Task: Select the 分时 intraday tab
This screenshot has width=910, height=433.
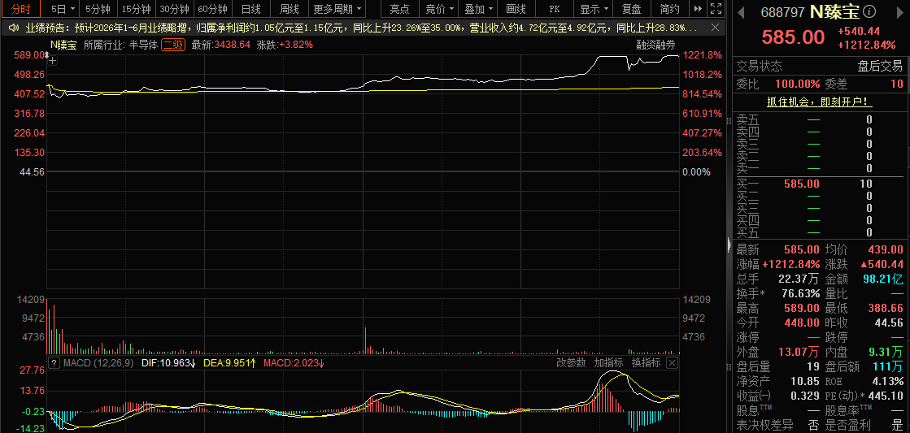Action: tap(20, 9)
